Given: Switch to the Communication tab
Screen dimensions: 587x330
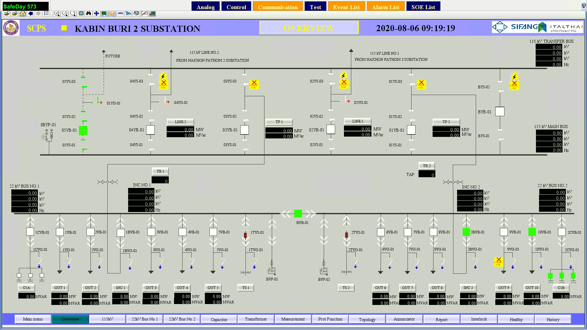Looking at the screenshot, I should (278, 7).
